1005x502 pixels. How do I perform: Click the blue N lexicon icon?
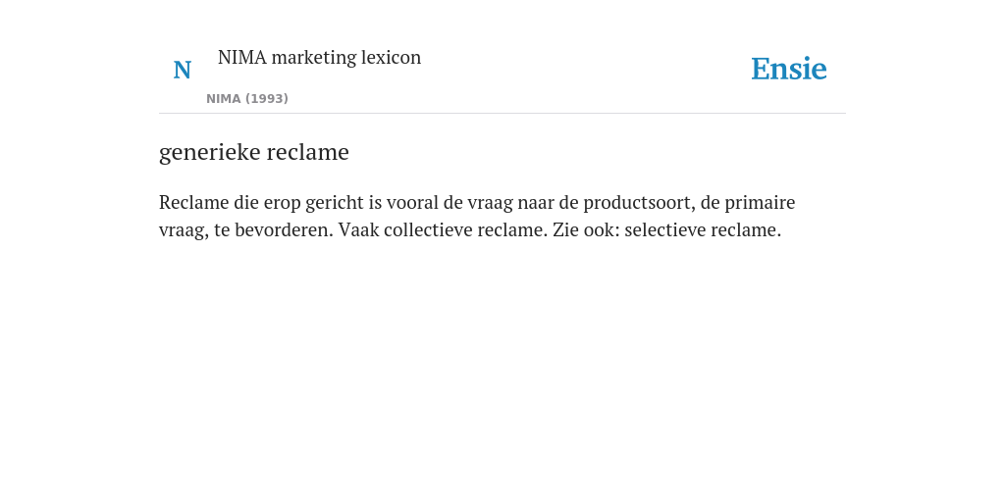[x=182, y=70]
